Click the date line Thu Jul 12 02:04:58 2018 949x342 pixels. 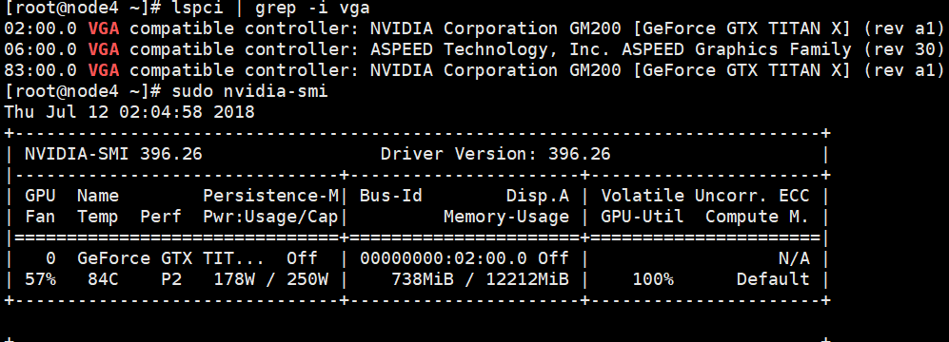[x=129, y=112]
